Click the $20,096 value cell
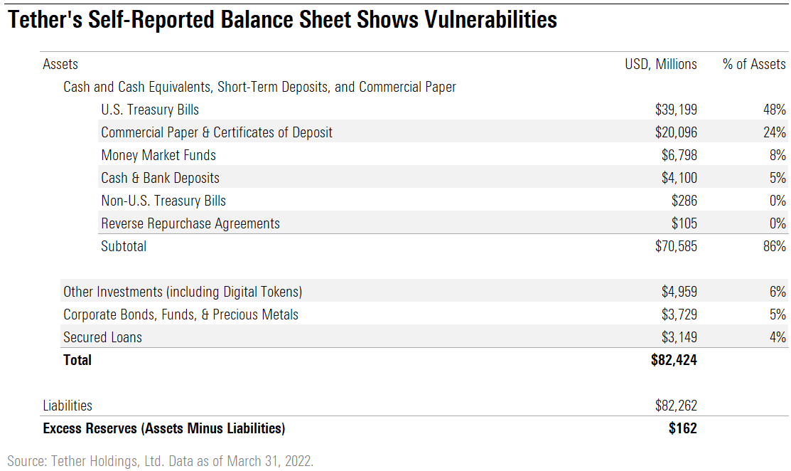Viewport: 791px width, 471px height. (x=676, y=132)
